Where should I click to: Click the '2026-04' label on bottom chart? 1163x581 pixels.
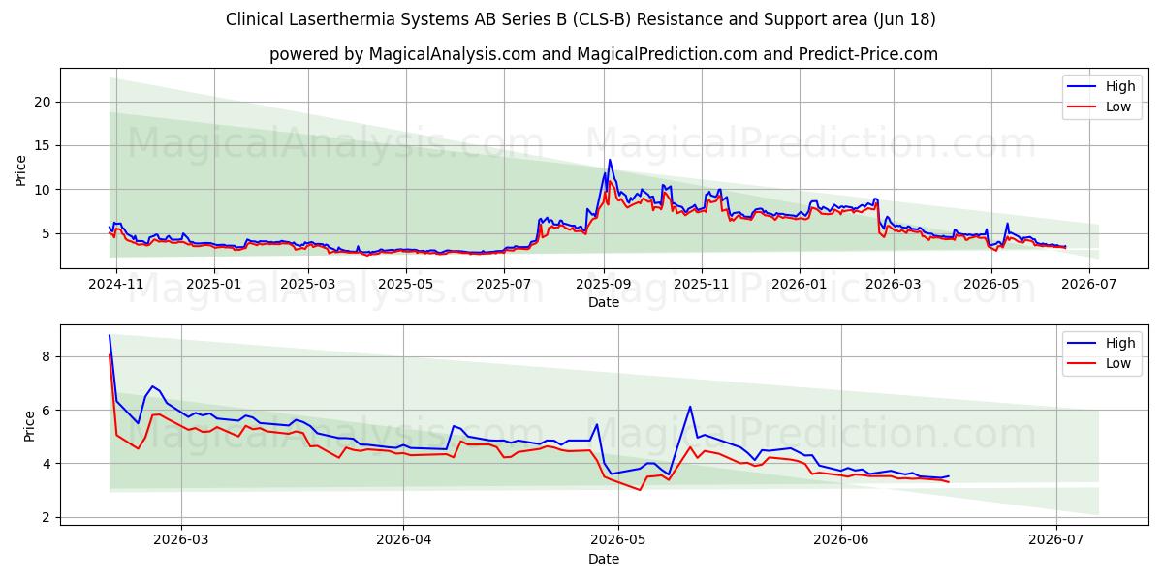click(403, 541)
